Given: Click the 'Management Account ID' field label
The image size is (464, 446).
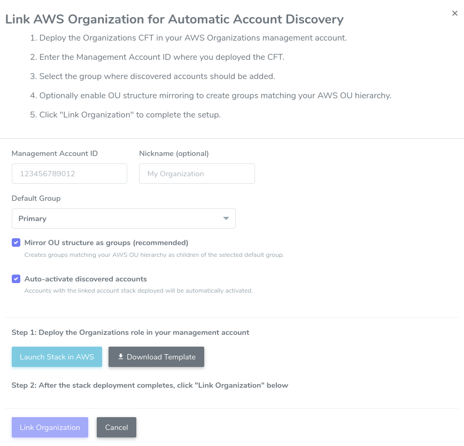Looking at the screenshot, I should click(x=55, y=153).
